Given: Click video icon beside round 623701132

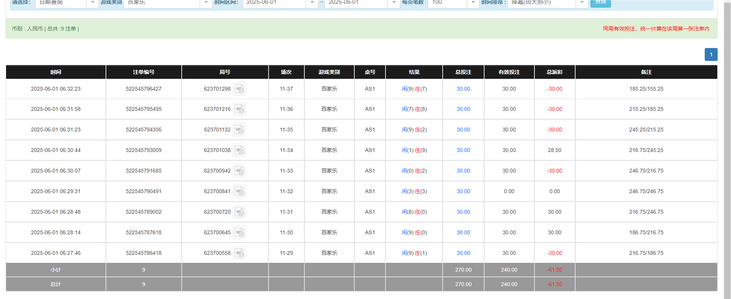Looking at the screenshot, I should [239, 130].
